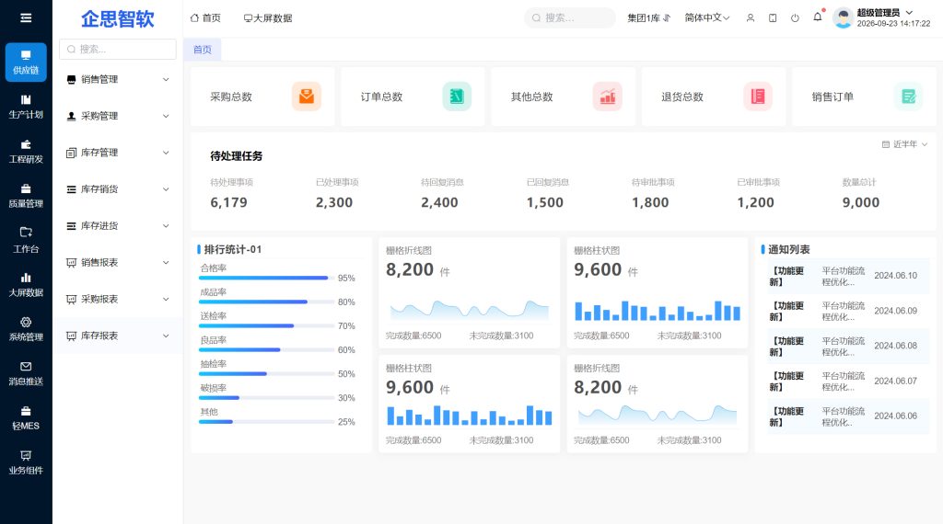Click the 送检率 70% progress bar
The width and height of the screenshot is (943, 524).
point(267,326)
